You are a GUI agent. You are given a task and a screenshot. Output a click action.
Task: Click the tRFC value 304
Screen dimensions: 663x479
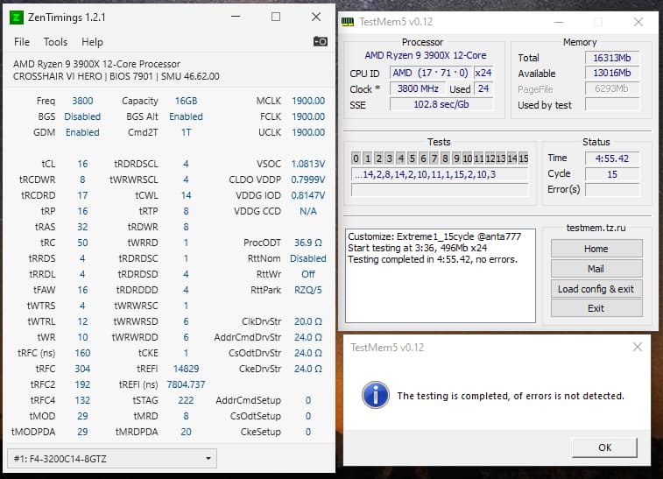tap(82, 369)
